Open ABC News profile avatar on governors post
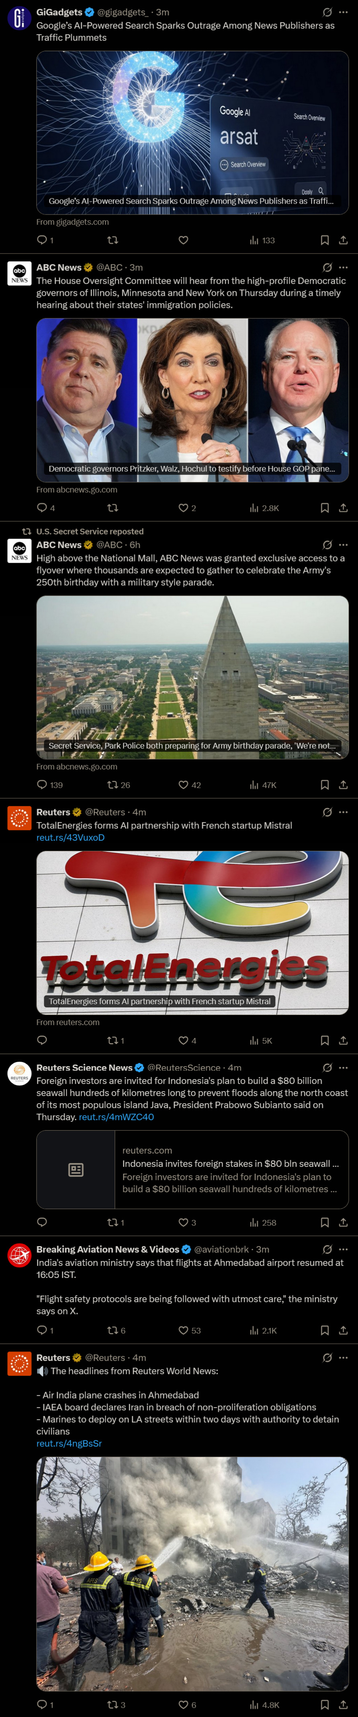 [19, 273]
